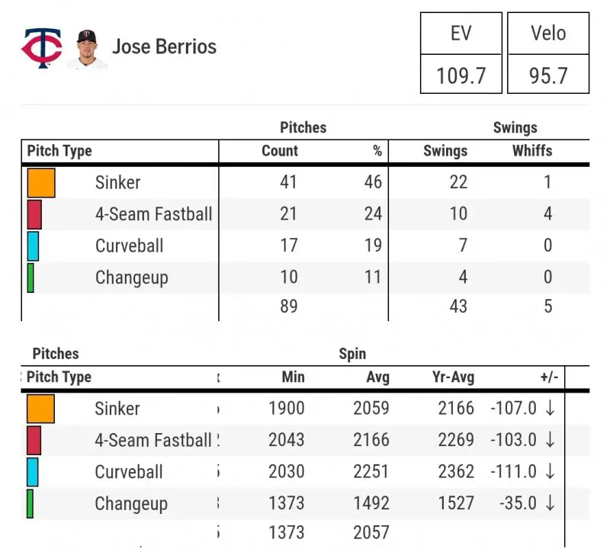Click the down arrow beside -103.0 spin change
This screenshot has width=610, height=549.
tap(550, 440)
